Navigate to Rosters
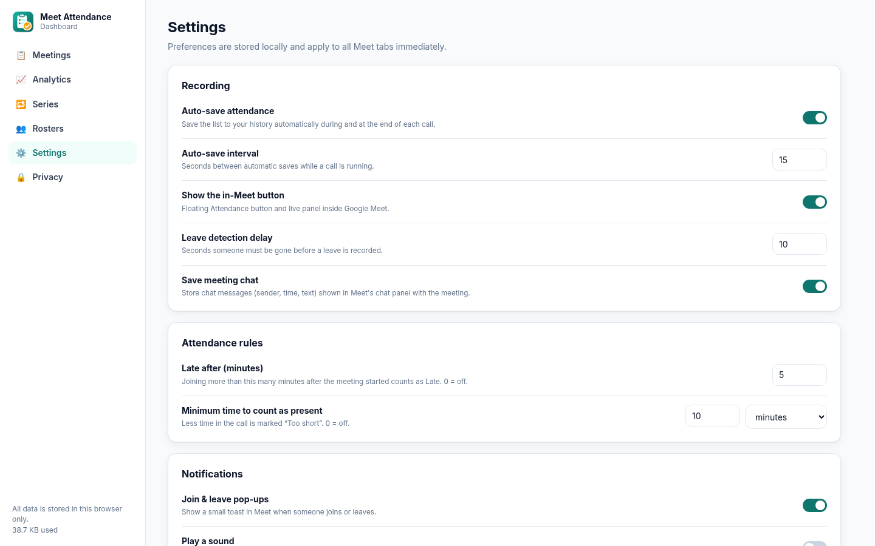 (x=73, y=129)
